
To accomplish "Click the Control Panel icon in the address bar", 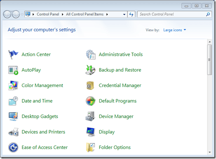I will point(28,14).
